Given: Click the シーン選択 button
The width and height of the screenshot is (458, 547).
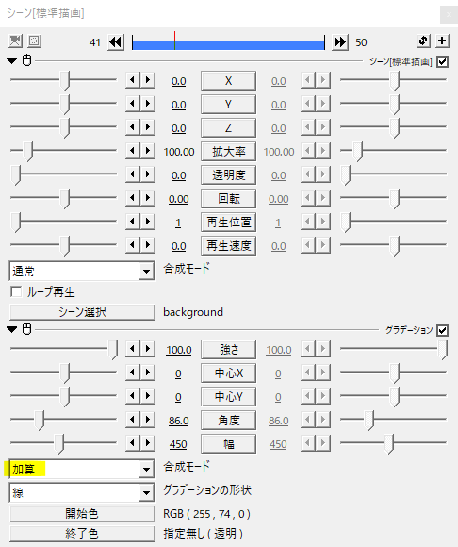Looking at the screenshot, I should point(82,312).
